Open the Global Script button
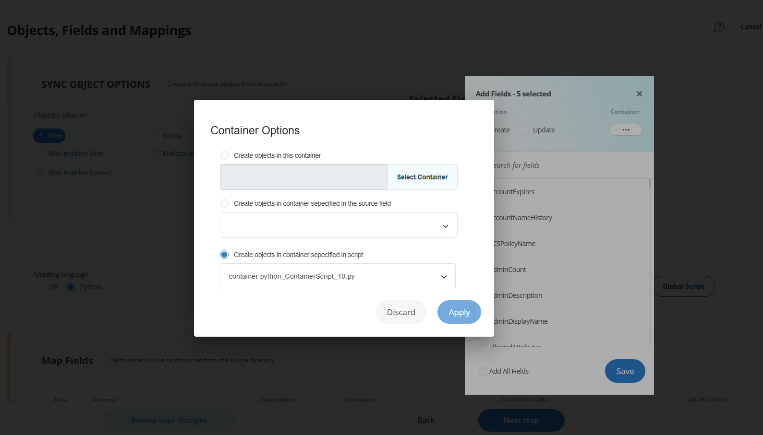Image resolution: width=763 pixels, height=435 pixels. point(683,286)
